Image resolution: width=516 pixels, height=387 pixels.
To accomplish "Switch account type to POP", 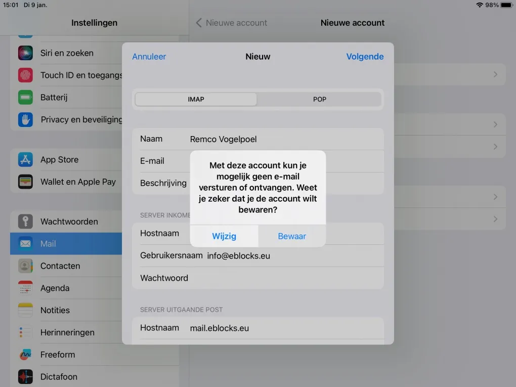I will pos(319,99).
